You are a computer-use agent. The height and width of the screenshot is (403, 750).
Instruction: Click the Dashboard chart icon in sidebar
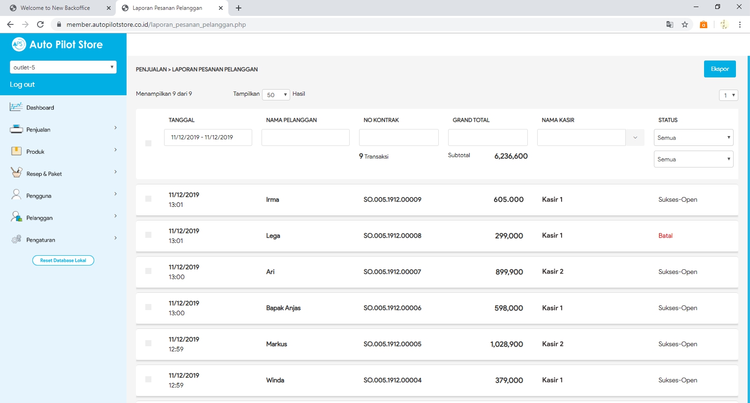pos(16,107)
